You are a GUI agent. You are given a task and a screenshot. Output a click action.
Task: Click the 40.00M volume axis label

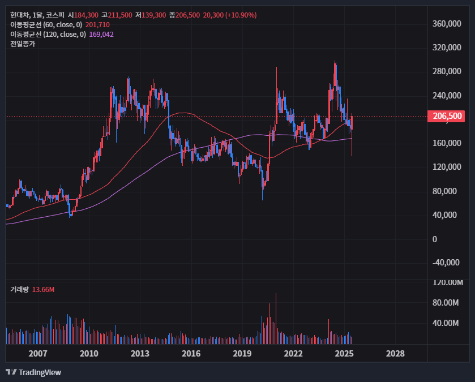pyautogui.click(x=446, y=323)
